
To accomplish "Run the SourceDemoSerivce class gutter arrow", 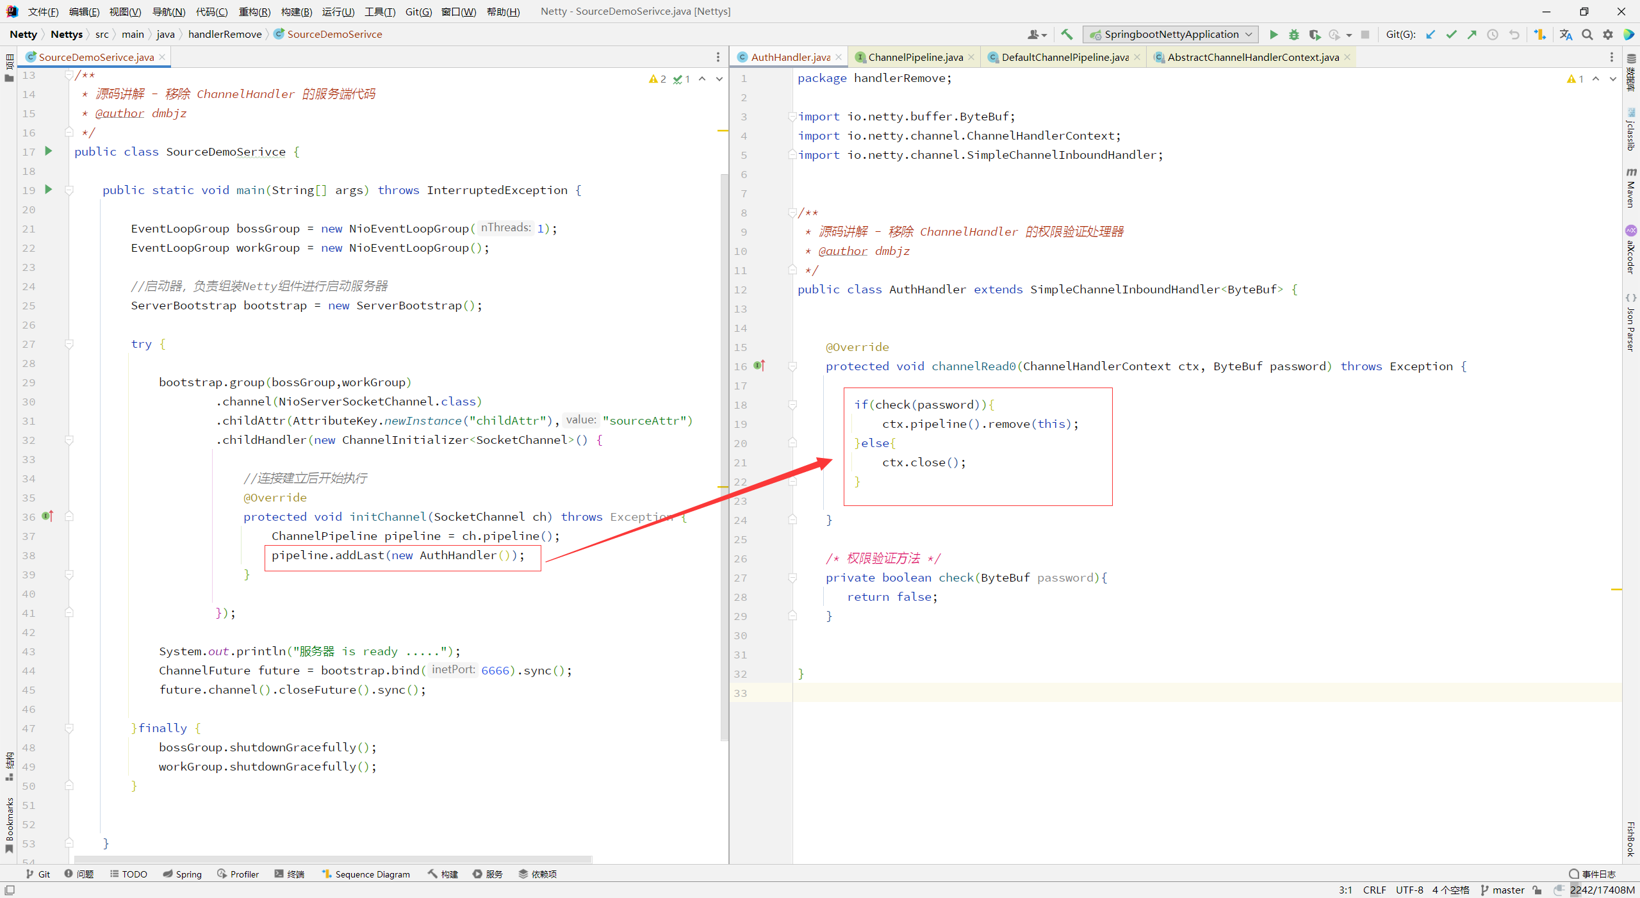I will pyautogui.click(x=48, y=151).
